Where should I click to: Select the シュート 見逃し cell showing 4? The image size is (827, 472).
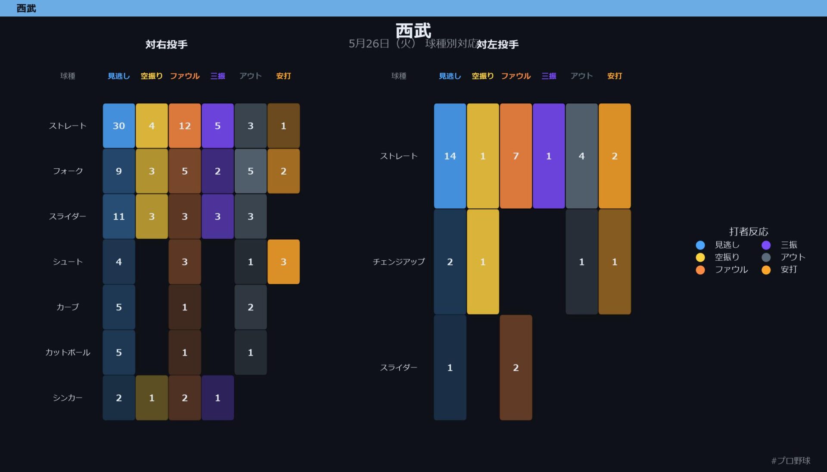pos(119,262)
